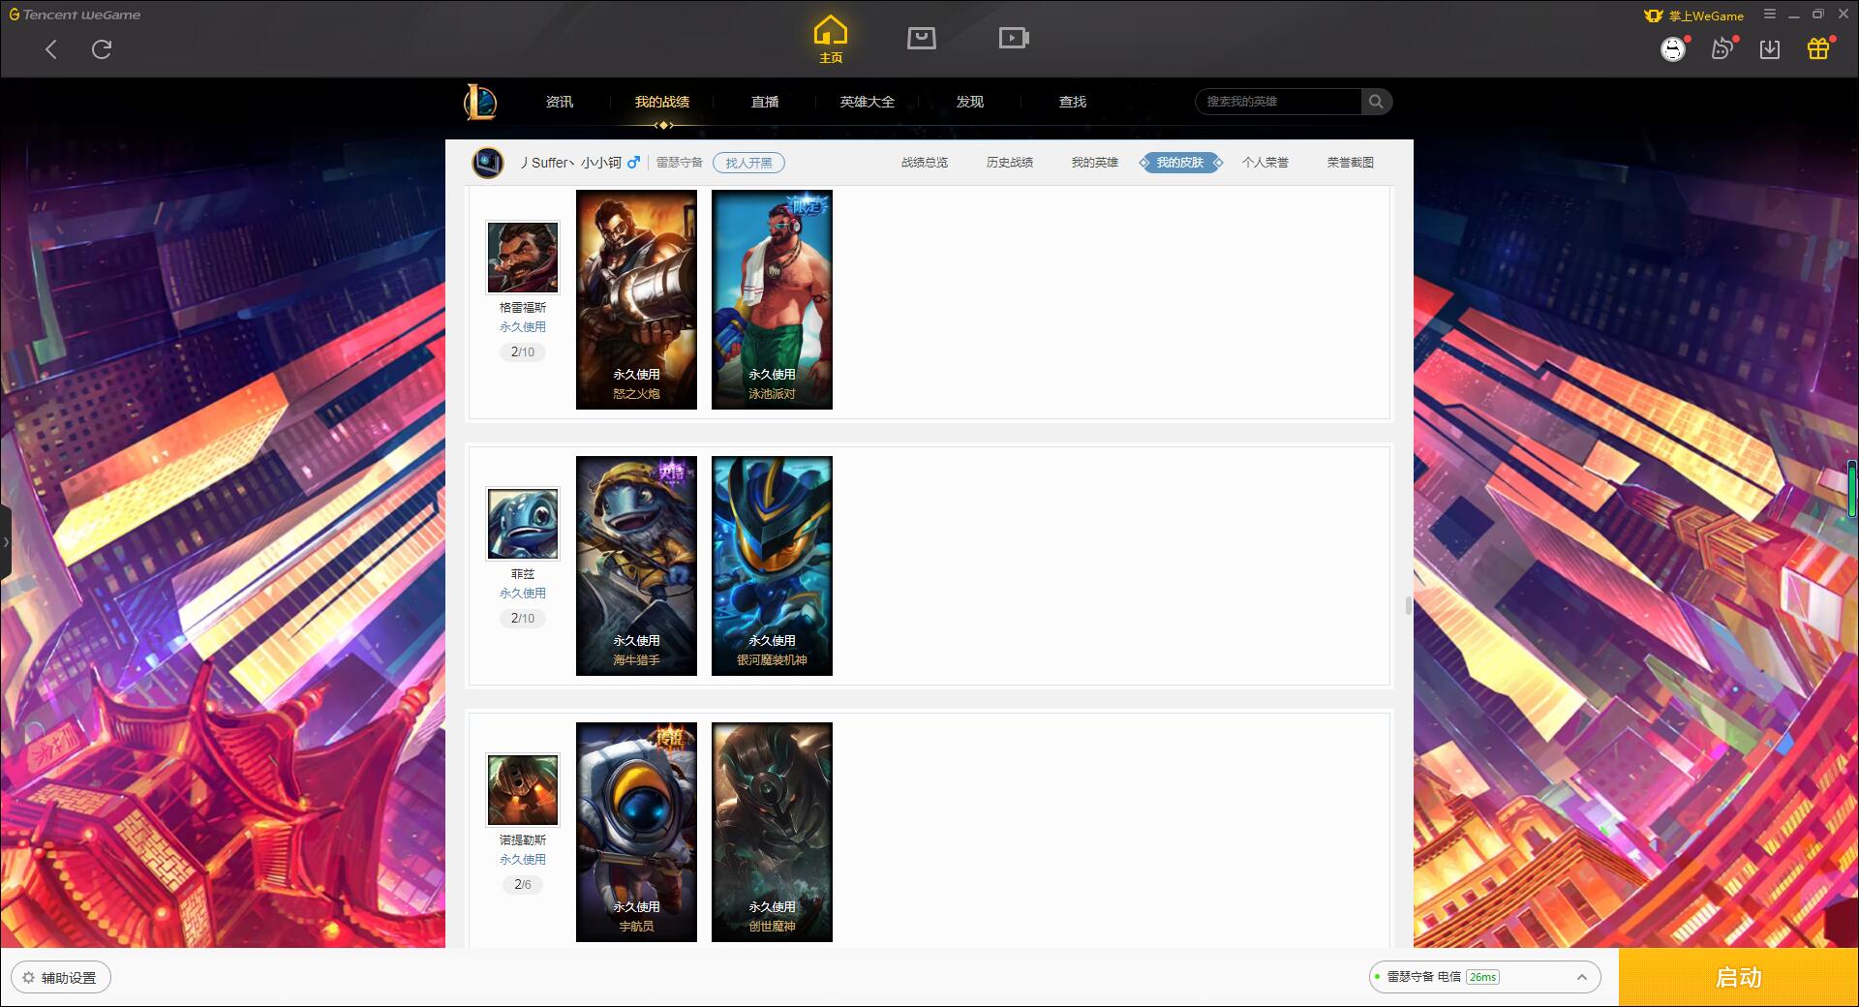Switch to 直播 tab
Screen dimensions: 1859x1007
click(765, 102)
